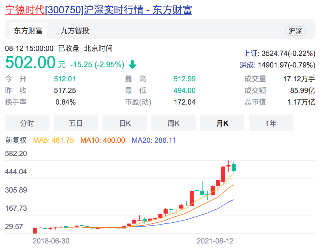Click the 最高 value 512.99

(185, 79)
